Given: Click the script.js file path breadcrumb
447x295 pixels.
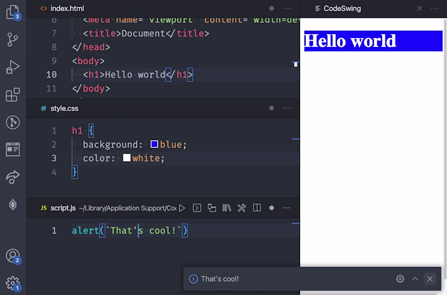Looking at the screenshot, I should (128, 208).
